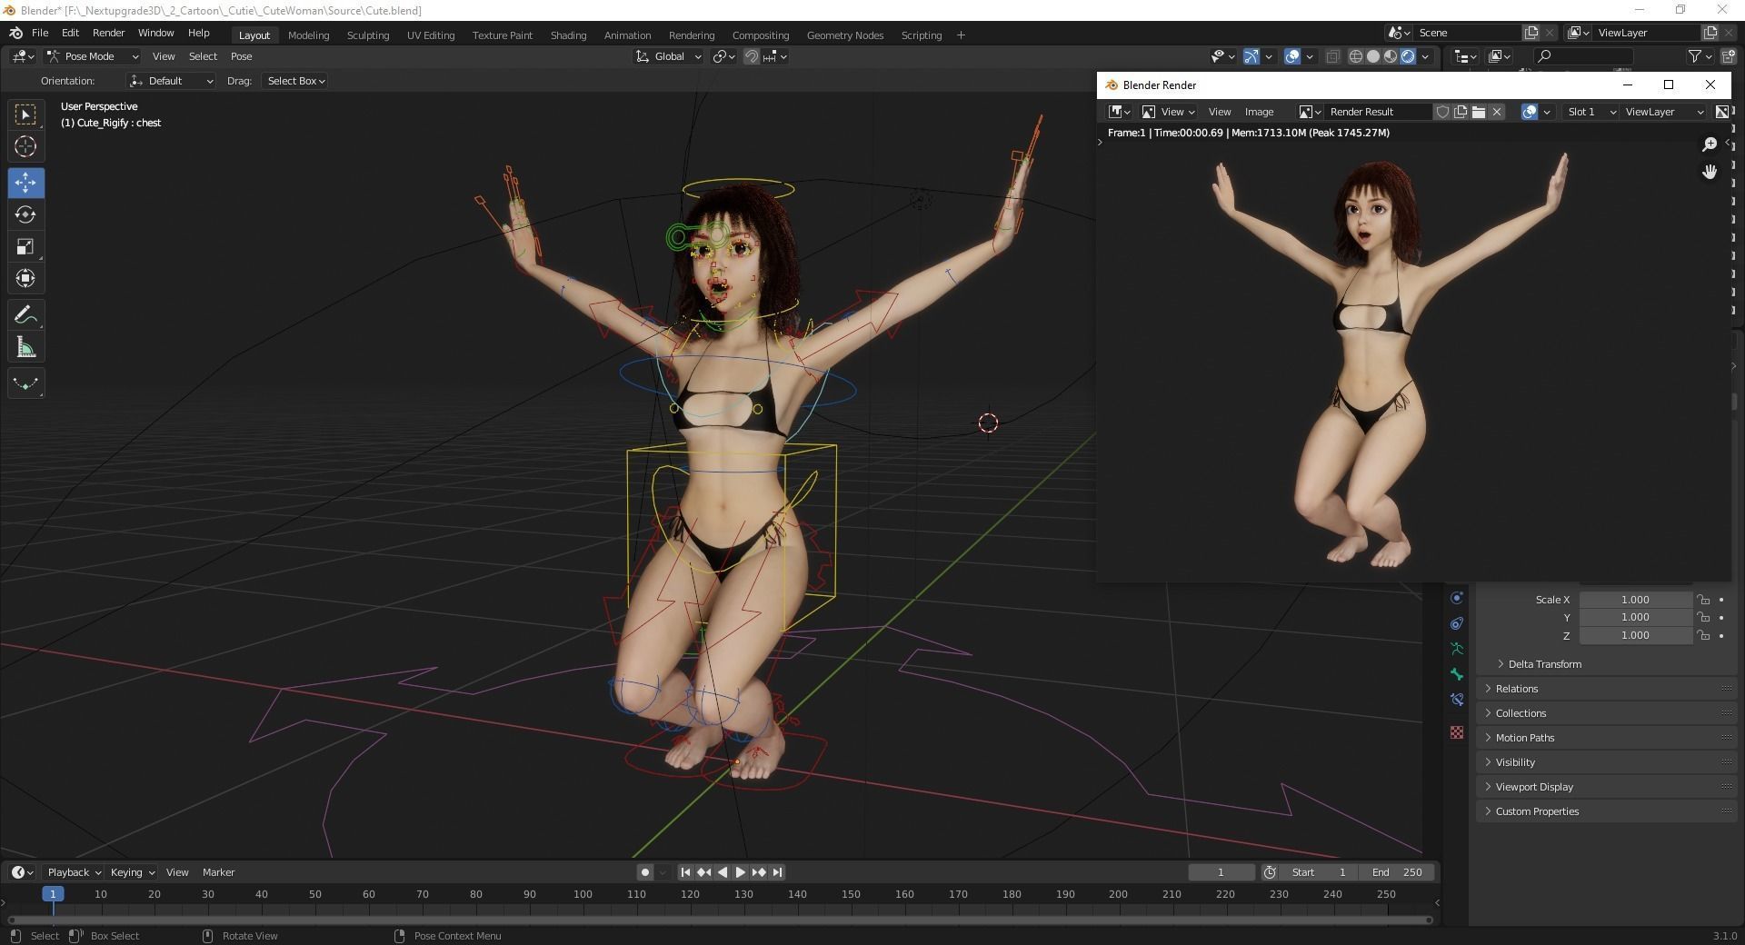
Task: Open Object Constraint properties tab
Action: click(1457, 623)
